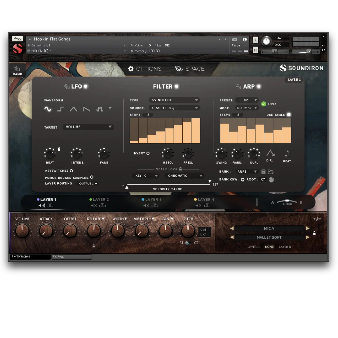Select square LFO waveform
The width and height of the screenshot is (338, 338).
point(61,109)
